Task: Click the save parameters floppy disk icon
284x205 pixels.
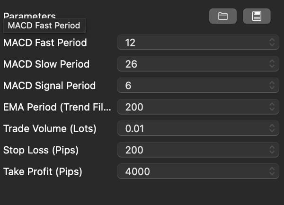Action: (257, 16)
